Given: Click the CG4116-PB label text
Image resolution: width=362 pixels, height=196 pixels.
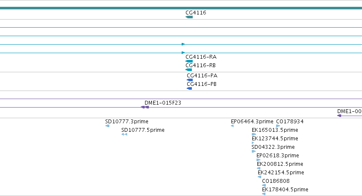Looking at the screenshot, I should coord(202,84).
